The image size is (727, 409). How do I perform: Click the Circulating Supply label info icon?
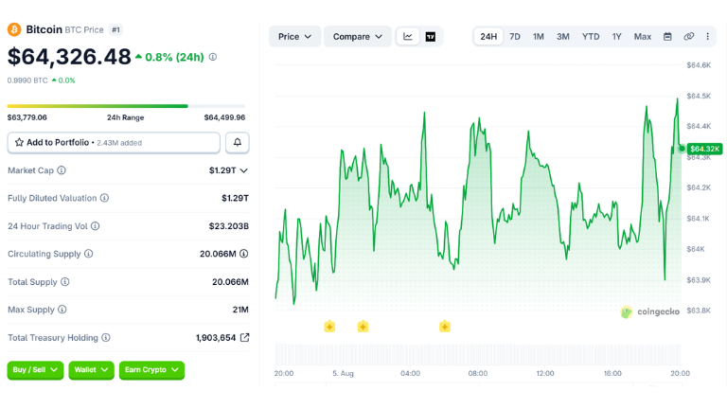click(89, 254)
